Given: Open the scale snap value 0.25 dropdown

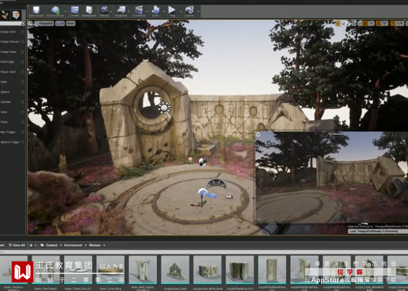Looking at the screenshot, I should tap(400, 23).
